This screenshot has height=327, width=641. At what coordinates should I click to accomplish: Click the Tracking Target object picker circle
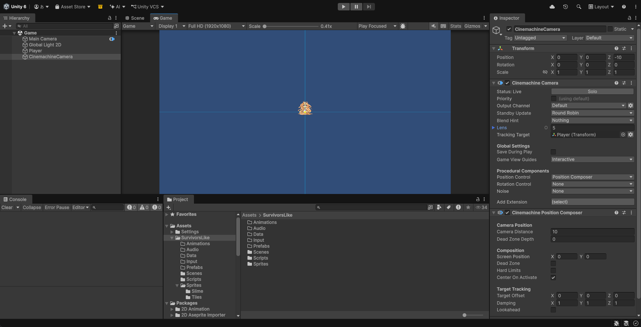pos(623,135)
